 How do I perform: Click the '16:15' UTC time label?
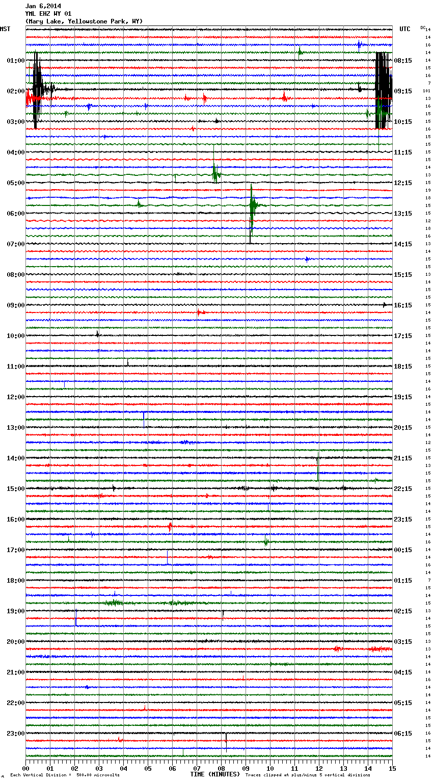pos(403,305)
